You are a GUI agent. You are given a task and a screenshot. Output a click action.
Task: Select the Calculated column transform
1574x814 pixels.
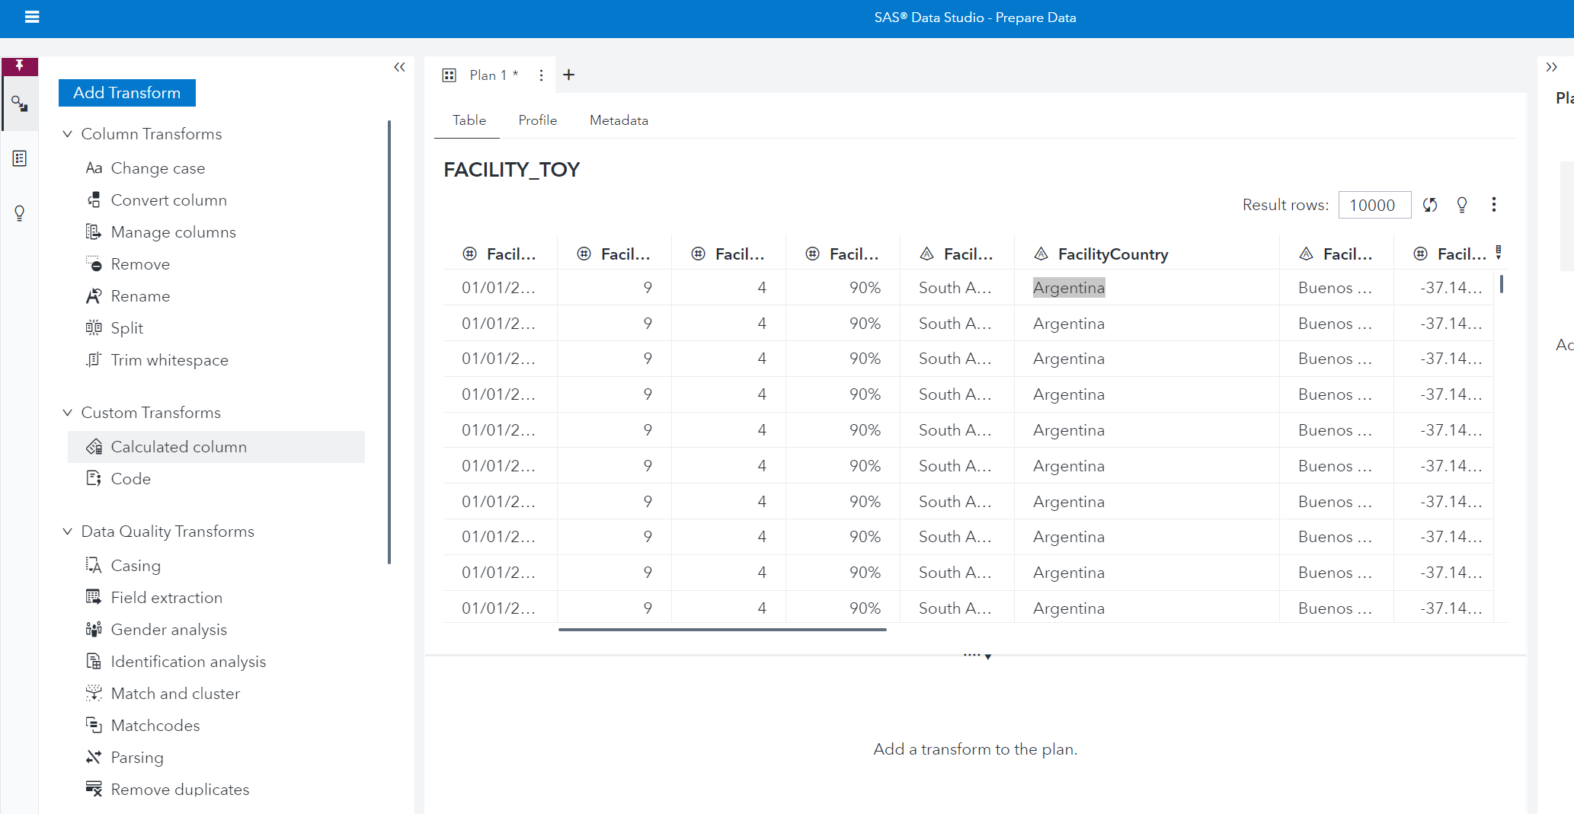pyautogui.click(x=178, y=447)
